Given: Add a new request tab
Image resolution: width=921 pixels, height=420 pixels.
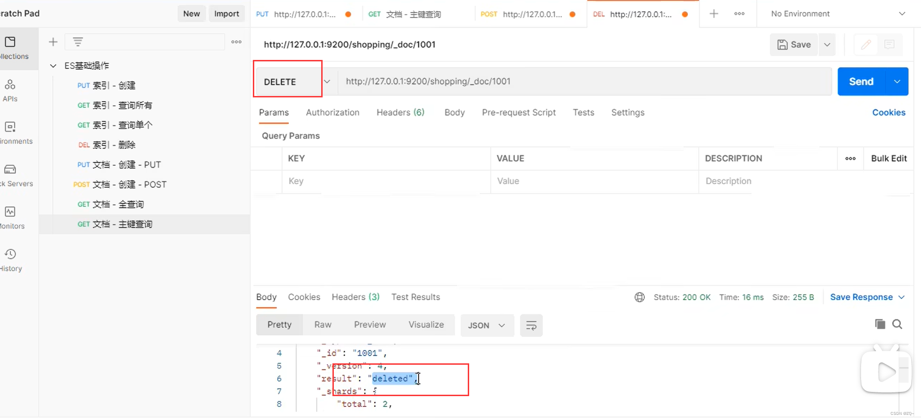Looking at the screenshot, I should pos(714,14).
